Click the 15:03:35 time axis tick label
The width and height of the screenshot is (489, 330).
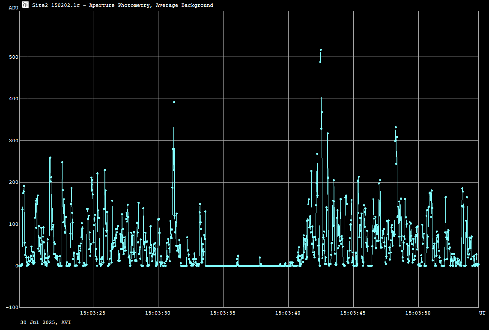coord(223,313)
